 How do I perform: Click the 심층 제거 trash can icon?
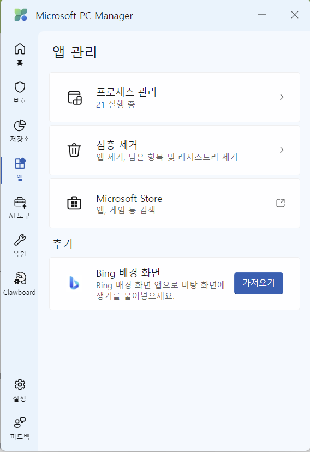[74, 150]
